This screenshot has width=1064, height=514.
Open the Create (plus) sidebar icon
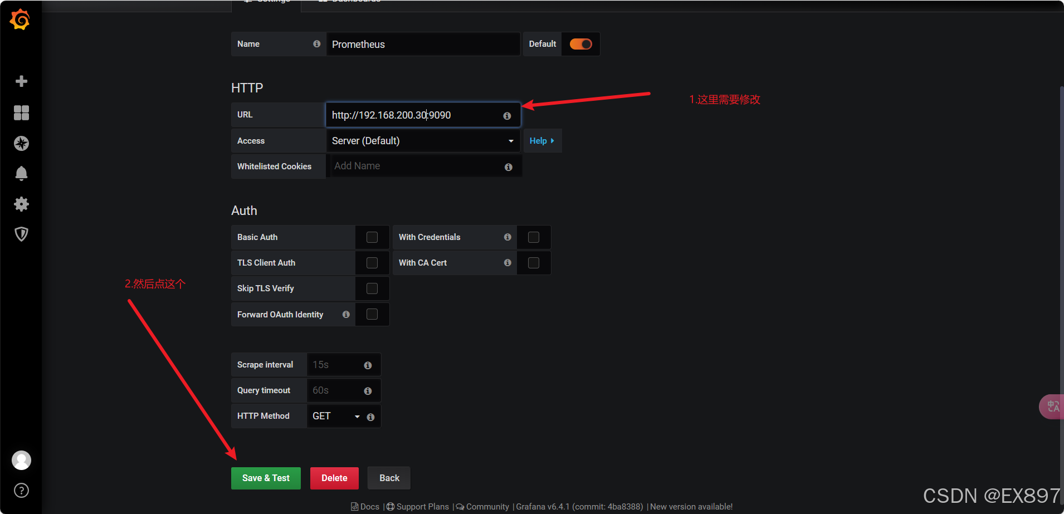point(21,81)
